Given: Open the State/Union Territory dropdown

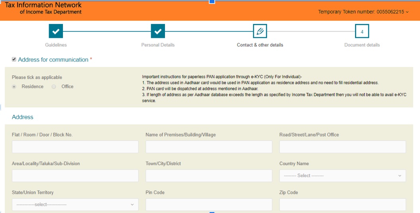Looking at the screenshot, I should coord(75,205).
